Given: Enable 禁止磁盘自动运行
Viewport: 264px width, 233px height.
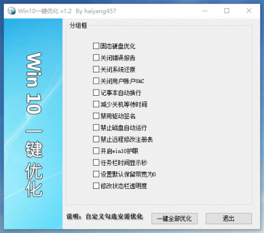Looking at the screenshot, I should coord(96,128).
